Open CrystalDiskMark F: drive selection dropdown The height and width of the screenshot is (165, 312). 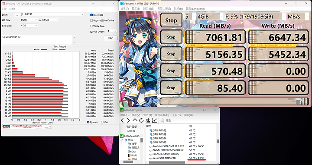(255, 16)
